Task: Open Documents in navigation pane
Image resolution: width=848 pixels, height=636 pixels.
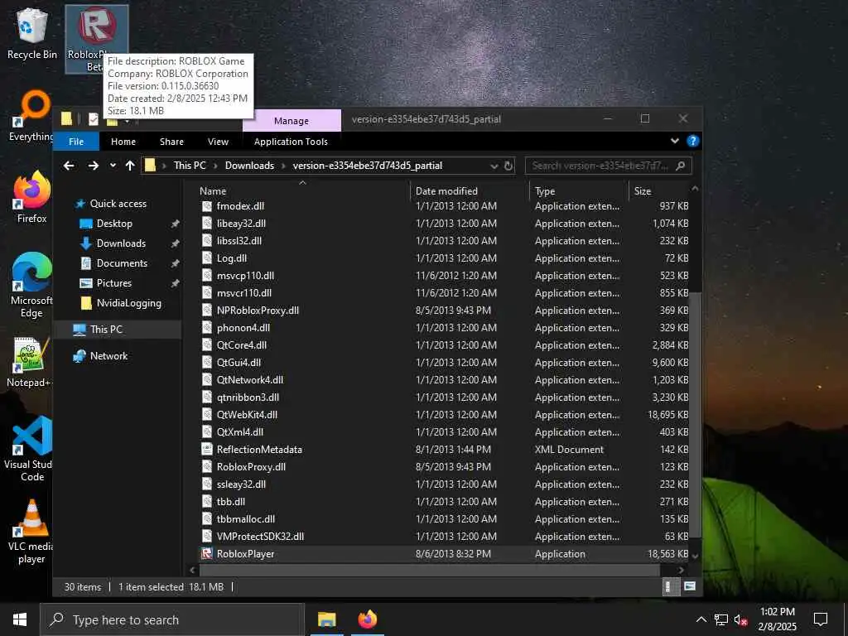Action: click(122, 263)
